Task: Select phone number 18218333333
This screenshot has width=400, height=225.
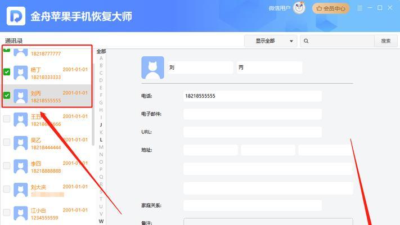Action: tap(46, 77)
